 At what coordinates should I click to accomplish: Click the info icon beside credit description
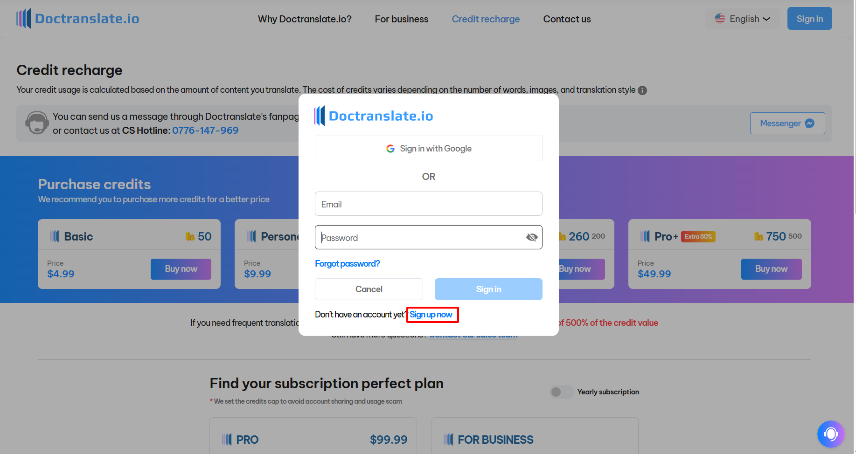tap(642, 90)
